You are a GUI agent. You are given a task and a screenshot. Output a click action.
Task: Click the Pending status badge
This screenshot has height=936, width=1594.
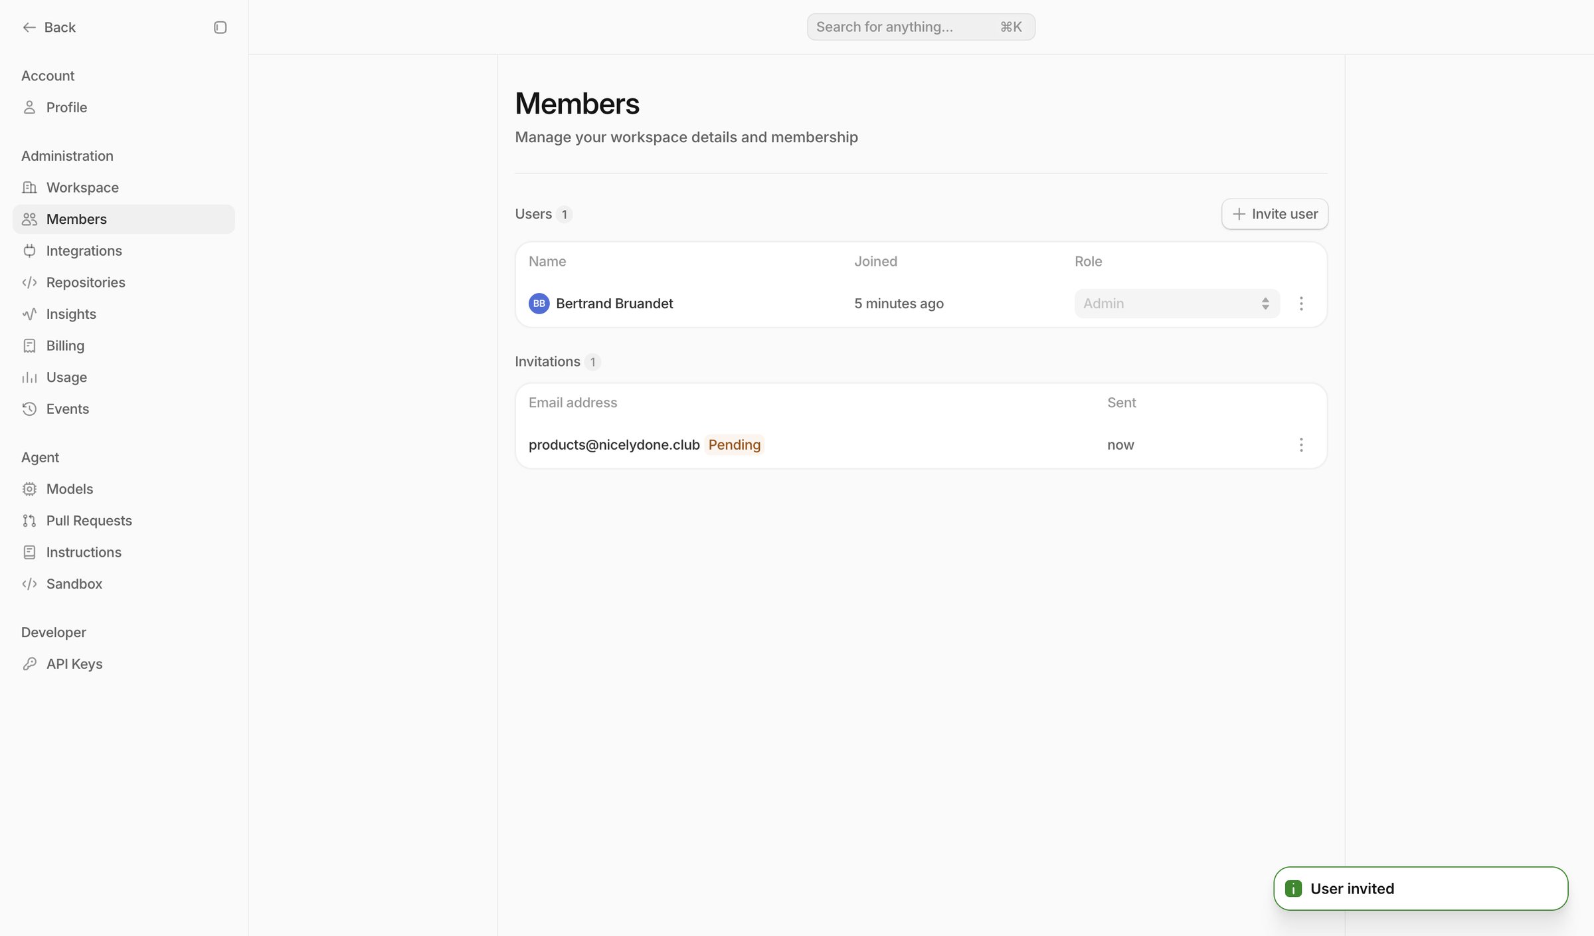pos(735,445)
